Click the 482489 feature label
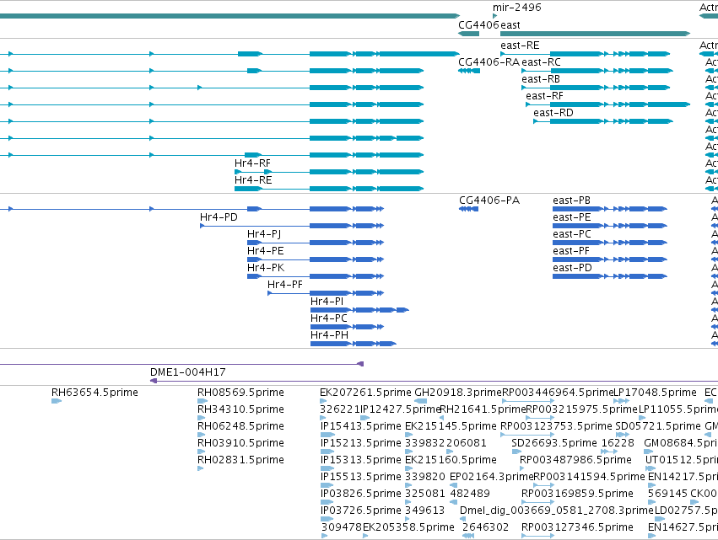 tap(470, 494)
